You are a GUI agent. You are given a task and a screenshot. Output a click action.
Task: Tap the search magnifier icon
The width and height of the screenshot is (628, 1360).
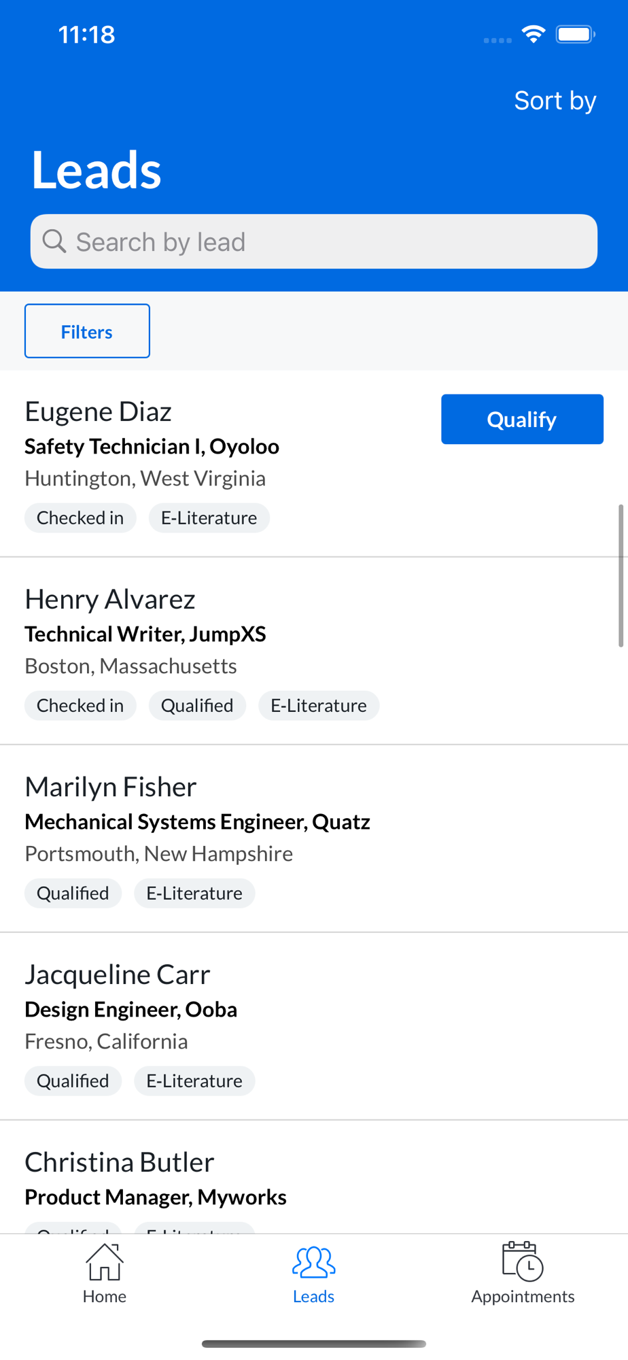point(54,241)
